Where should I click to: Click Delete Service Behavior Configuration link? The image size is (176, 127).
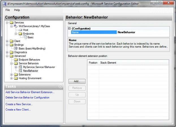pyautogui.click(x=27, y=98)
